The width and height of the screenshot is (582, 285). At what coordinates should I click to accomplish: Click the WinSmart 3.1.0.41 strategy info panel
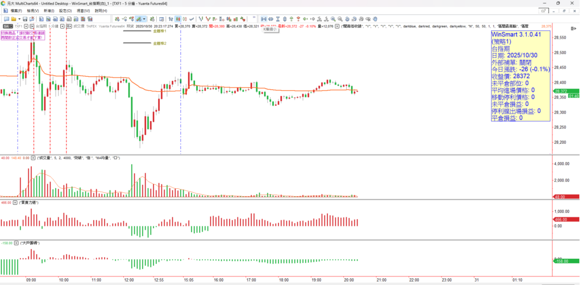pyautogui.click(x=520, y=76)
